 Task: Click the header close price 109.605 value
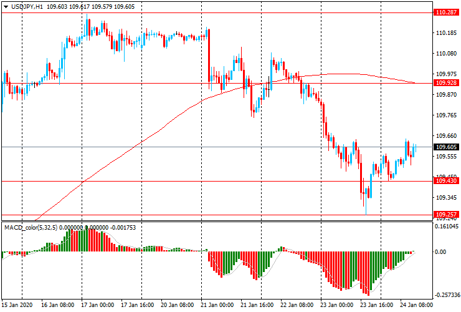coord(124,7)
